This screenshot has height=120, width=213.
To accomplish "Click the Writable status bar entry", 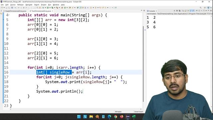I will tap(118, 112).
